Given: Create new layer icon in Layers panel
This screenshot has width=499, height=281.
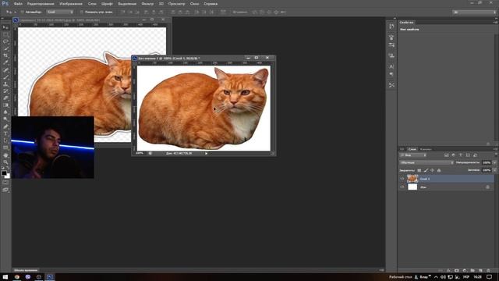Looking at the screenshot, I should 480,271.
